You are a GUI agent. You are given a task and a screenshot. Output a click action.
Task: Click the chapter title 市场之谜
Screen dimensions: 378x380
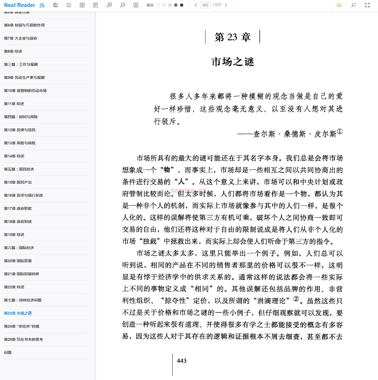[x=233, y=62]
